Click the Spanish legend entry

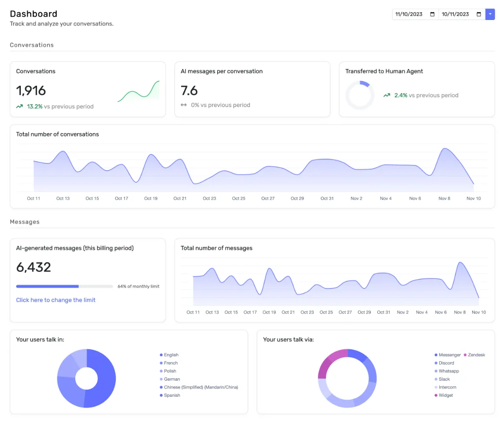point(172,395)
